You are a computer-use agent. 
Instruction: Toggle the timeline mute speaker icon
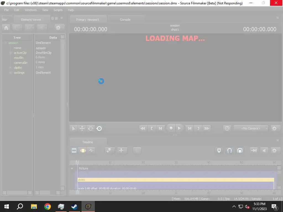tap(264, 150)
